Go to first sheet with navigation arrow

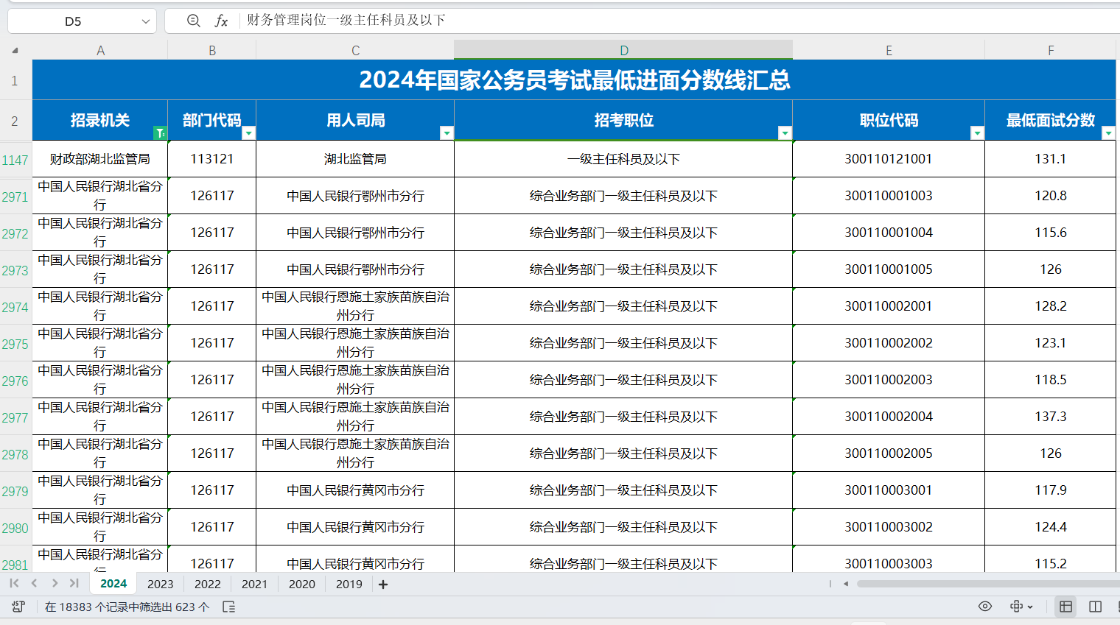14,583
